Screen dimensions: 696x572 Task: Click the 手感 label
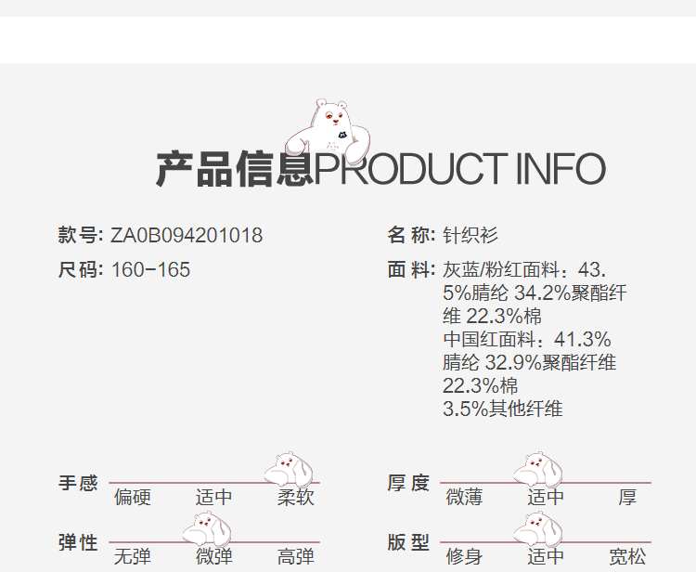(78, 483)
